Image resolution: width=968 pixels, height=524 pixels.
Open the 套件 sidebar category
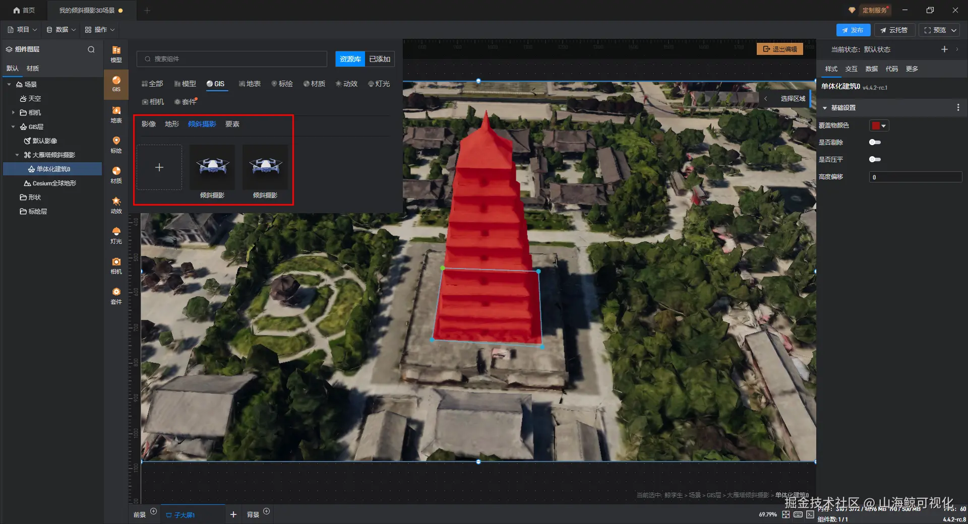pyautogui.click(x=116, y=296)
